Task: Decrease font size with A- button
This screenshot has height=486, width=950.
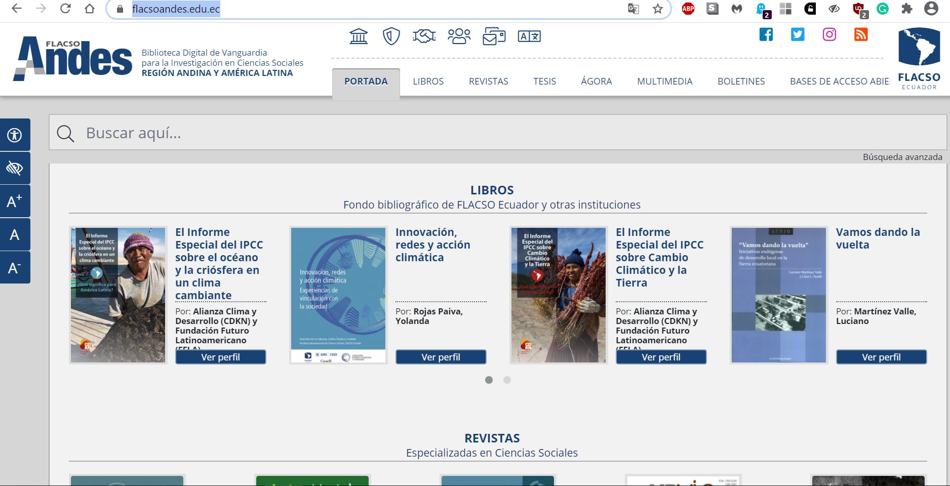Action: [15, 268]
